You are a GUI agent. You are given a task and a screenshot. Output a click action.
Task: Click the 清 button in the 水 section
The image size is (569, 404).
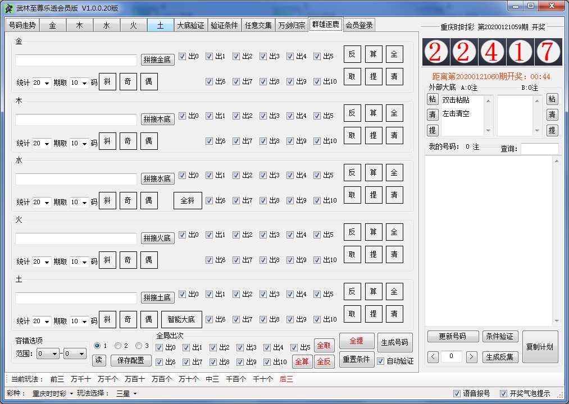(x=394, y=195)
